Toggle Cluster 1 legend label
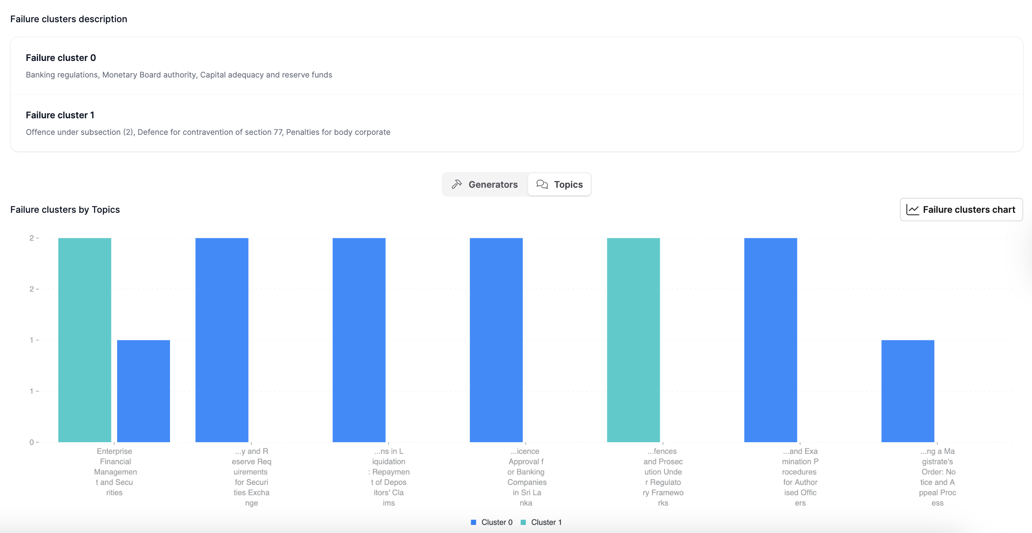This screenshot has width=1032, height=533. coord(546,522)
